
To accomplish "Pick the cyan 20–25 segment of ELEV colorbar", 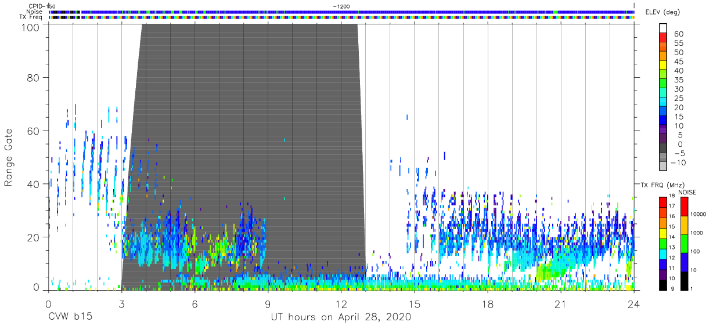I will pyautogui.click(x=664, y=103).
